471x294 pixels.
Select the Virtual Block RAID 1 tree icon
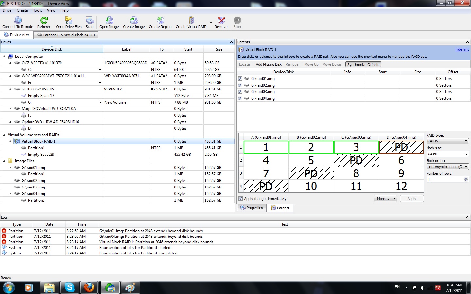point(17,141)
